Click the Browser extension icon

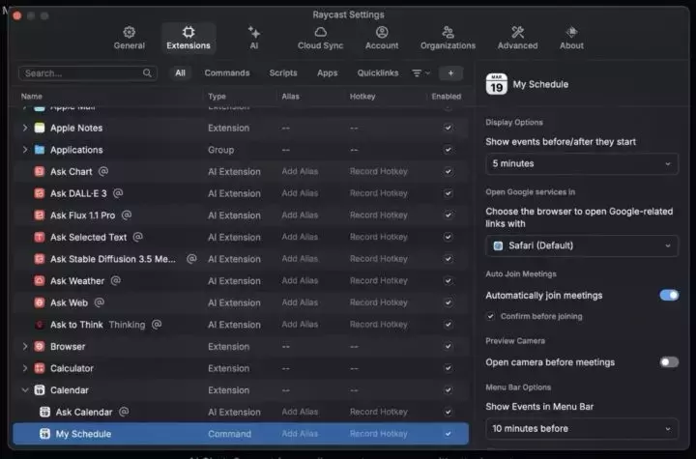tap(40, 346)
